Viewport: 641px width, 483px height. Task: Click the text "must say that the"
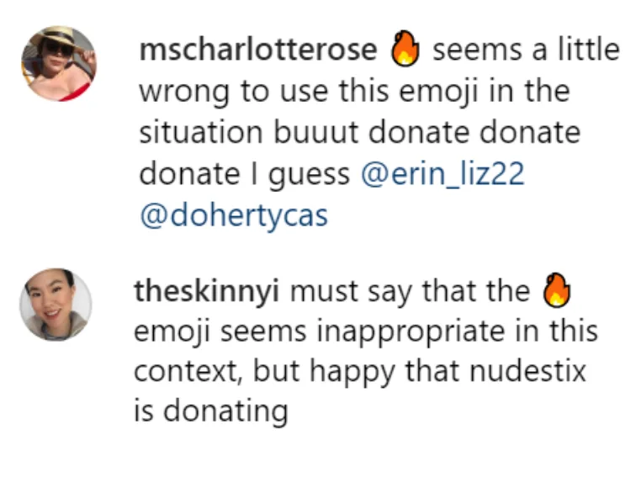[x=410, y=293]
